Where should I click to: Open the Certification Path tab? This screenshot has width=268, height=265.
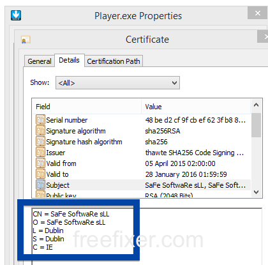coord(114,61)
